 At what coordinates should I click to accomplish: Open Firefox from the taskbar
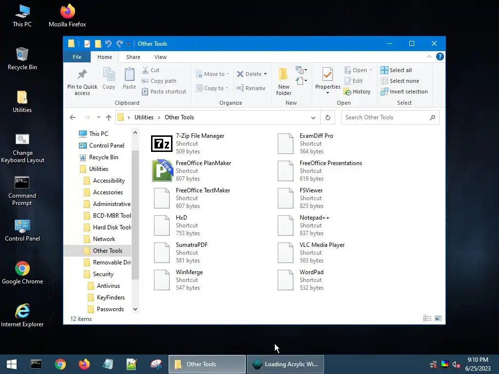tap(84, 364)
